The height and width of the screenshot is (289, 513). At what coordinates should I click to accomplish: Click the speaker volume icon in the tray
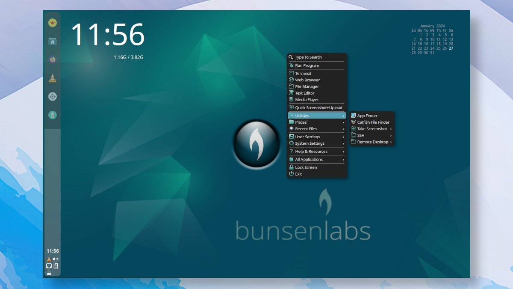[55, 258]
